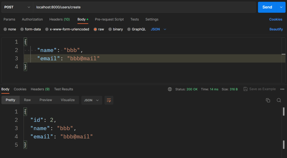287x158 pixels.
Task: Open the request body JSON type dropdown
Action: pos(159,29)
